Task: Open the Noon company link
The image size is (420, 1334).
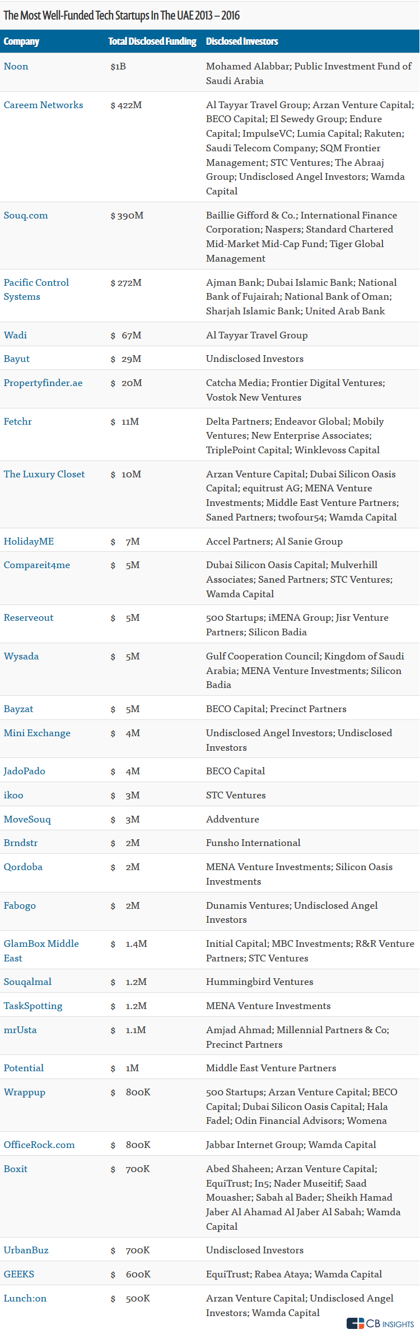Action: [x=16, y=66]
